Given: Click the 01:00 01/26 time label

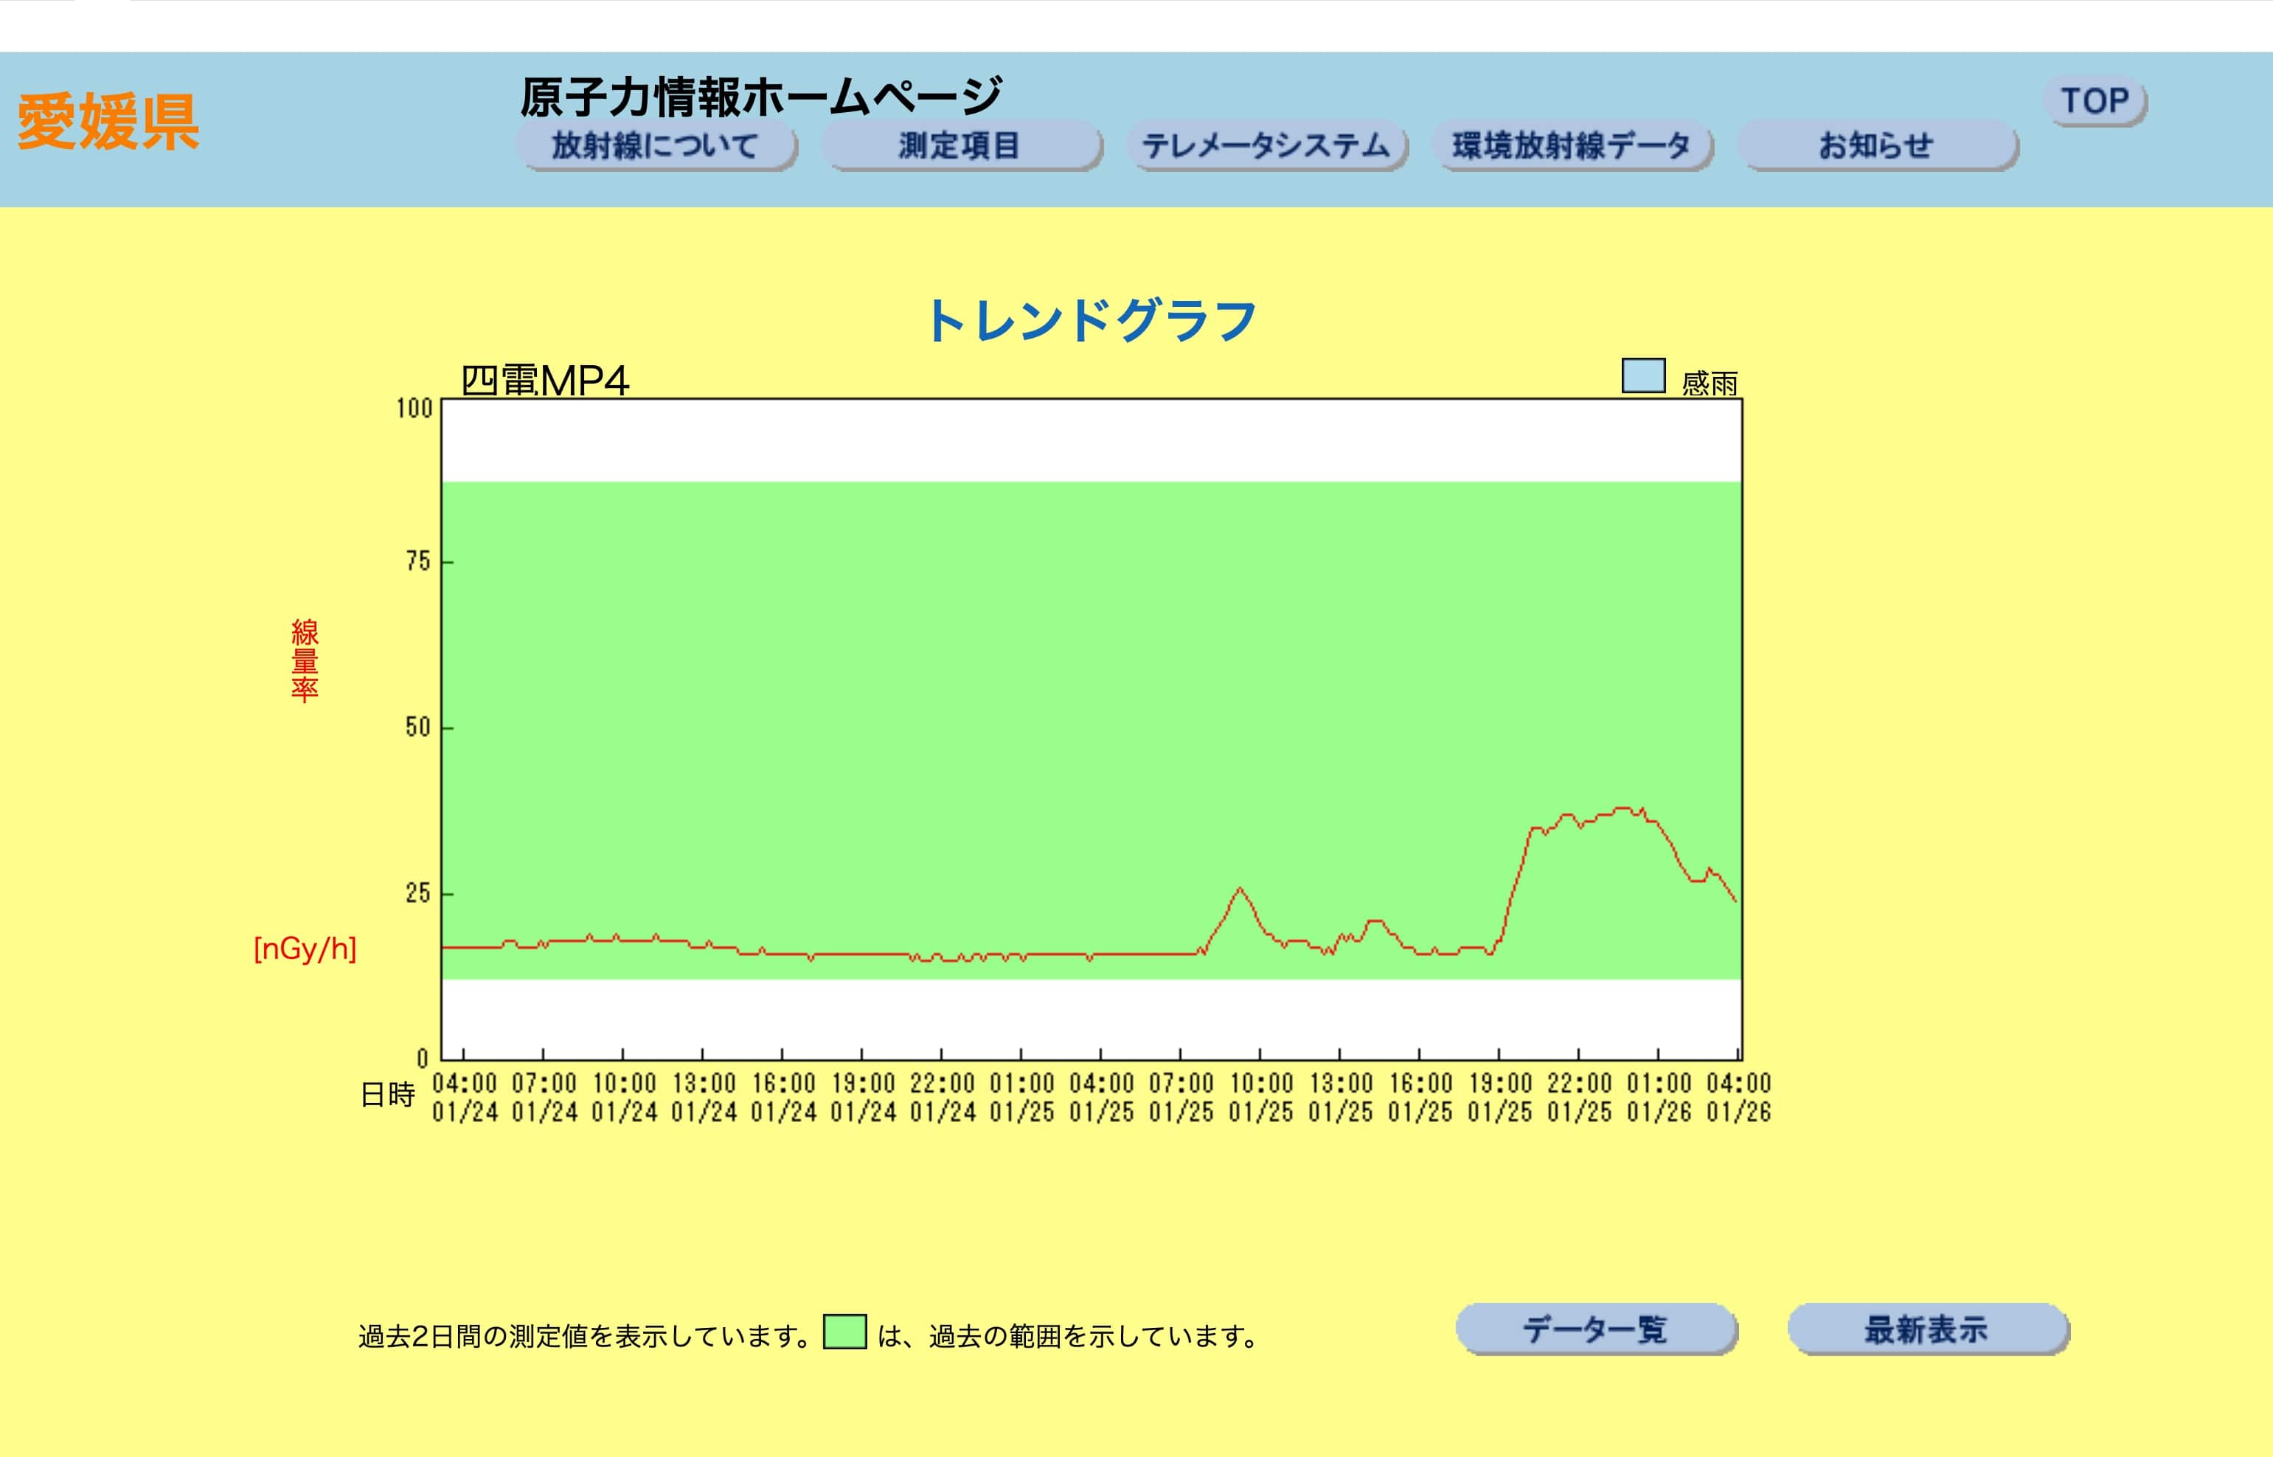Looking at the screenshot, I should tap(1659, 1098).
